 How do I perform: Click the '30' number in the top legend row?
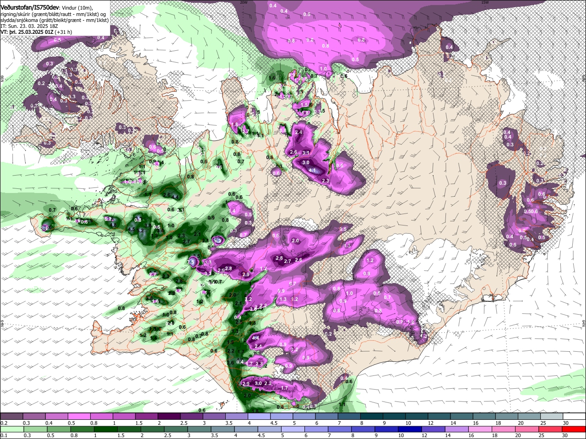pos(566,423)
